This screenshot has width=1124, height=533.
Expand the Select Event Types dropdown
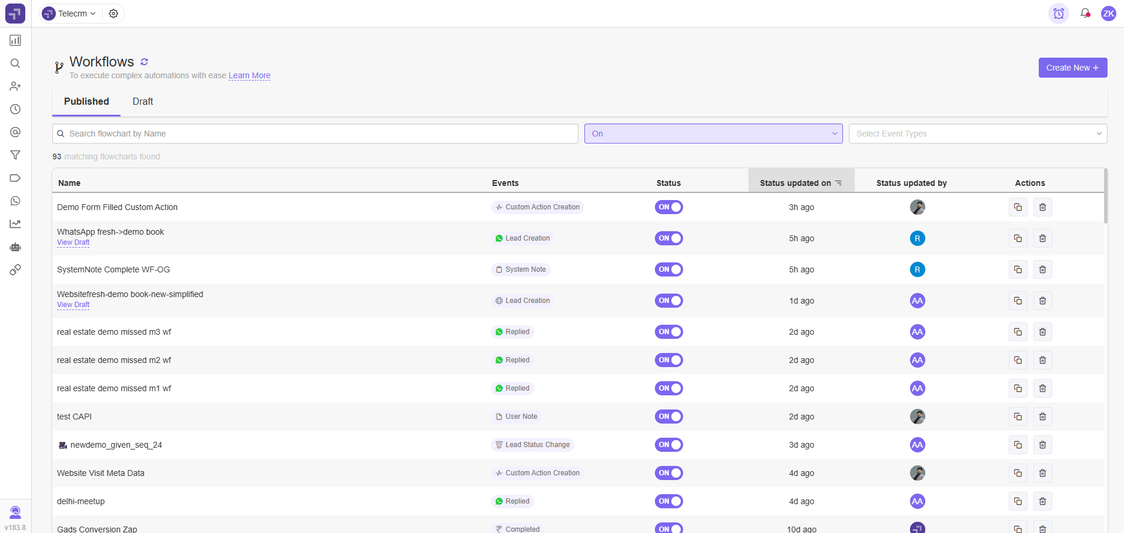click(978, 134)
